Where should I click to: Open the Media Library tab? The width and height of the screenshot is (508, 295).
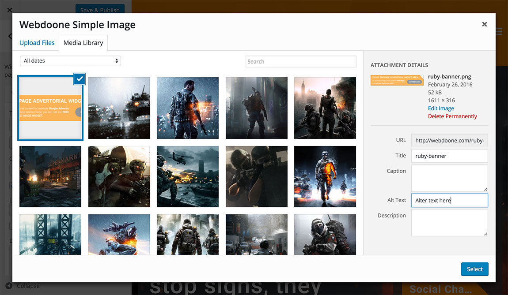(83, 43)
